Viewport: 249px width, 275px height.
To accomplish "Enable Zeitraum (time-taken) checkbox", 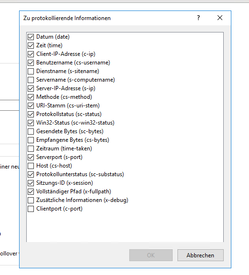I will pyautogui.click(x=31, y=148).
